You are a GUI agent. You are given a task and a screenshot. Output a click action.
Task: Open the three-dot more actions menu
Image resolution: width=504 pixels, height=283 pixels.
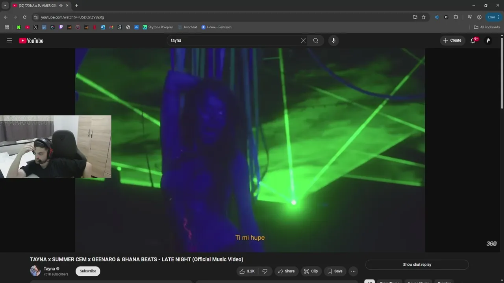(353, 271)
